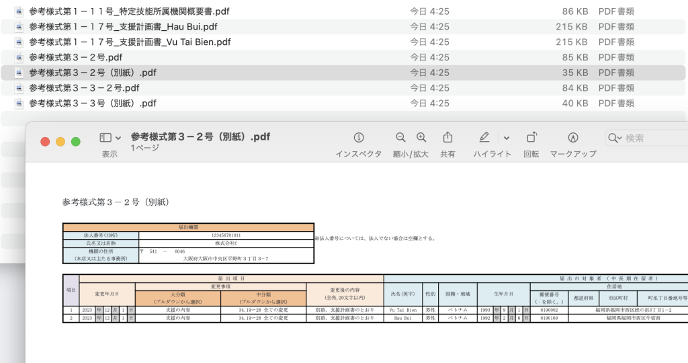Open the Share icon in the toolbar
Viewport: 688px width, 363px height.
[447, 137]
